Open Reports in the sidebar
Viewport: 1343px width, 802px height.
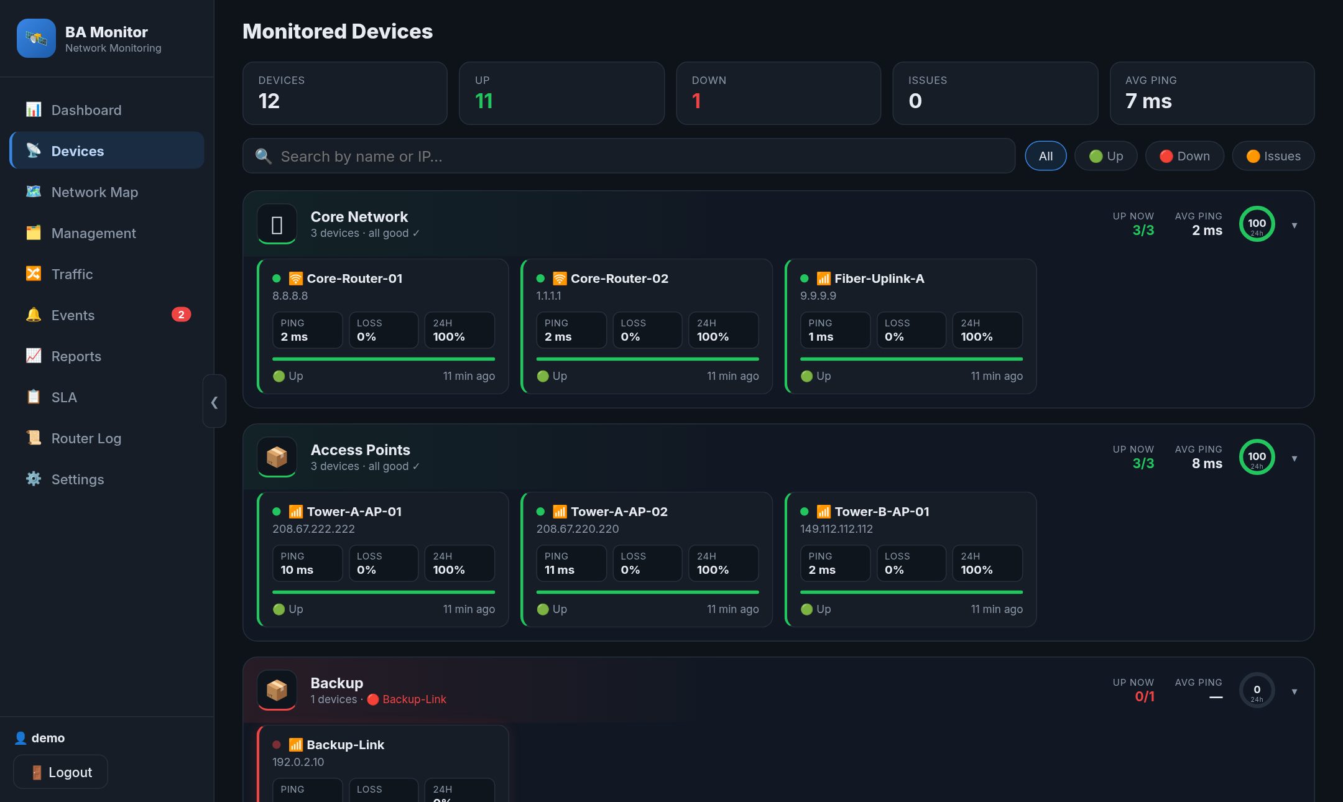107,356
